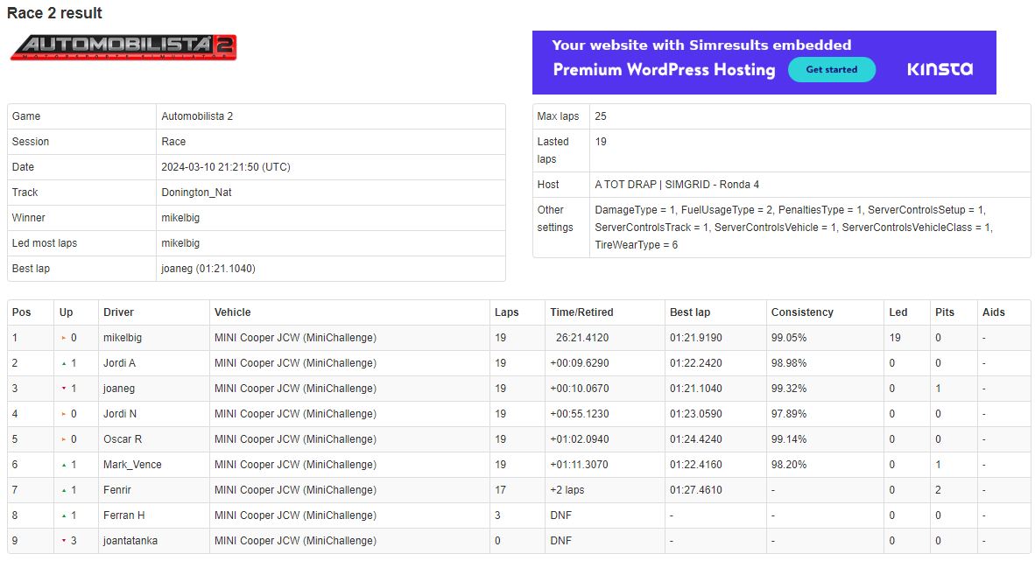Click the Automobilista 2 logo
The width and height of the screenshot is (1035, 568).
pos(123,47)
